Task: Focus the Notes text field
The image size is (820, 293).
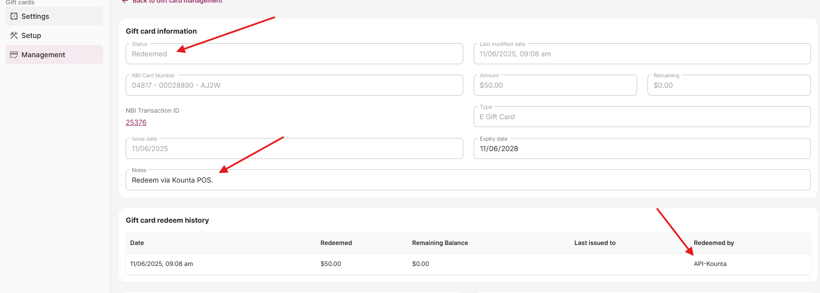Action: [x=468, y=180]
